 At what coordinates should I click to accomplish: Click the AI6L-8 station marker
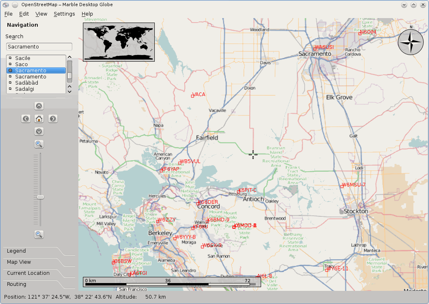tap(257, 278)
